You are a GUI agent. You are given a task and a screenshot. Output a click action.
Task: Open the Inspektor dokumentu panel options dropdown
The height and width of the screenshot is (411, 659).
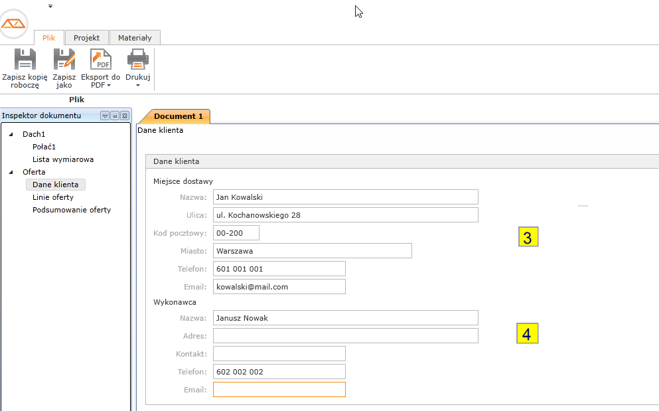point(105,116)
